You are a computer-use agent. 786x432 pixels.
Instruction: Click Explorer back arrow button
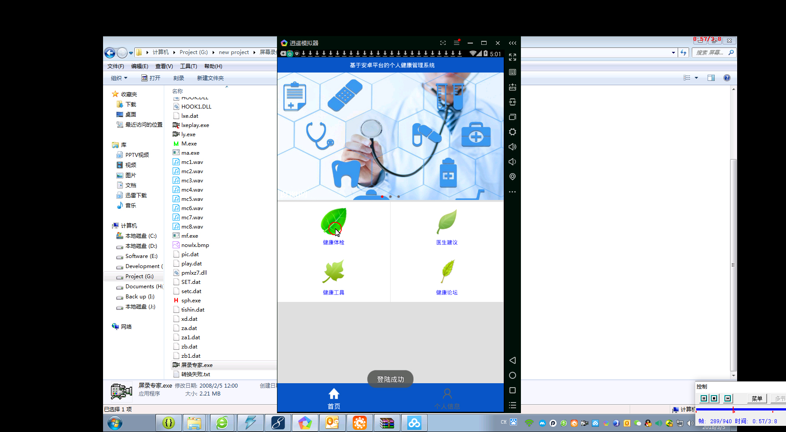(x=110, y=53)
